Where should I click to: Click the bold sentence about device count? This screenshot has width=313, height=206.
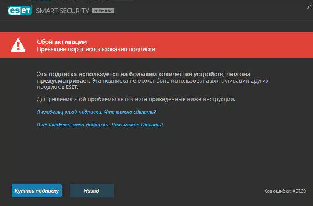click(x=144, y=77)
